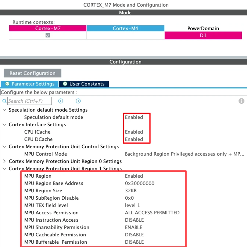Select the CPU ICache row label
Screen dimensions: 247x247
coord(37,132)
